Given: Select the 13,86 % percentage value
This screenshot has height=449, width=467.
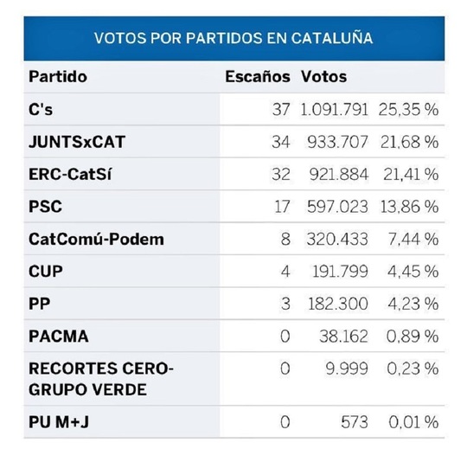Looking at the screenshot, I should [409, 207].
